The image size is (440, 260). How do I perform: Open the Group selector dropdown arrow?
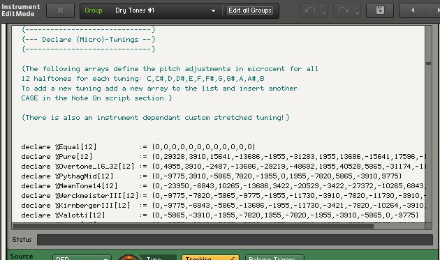(213, 10)
